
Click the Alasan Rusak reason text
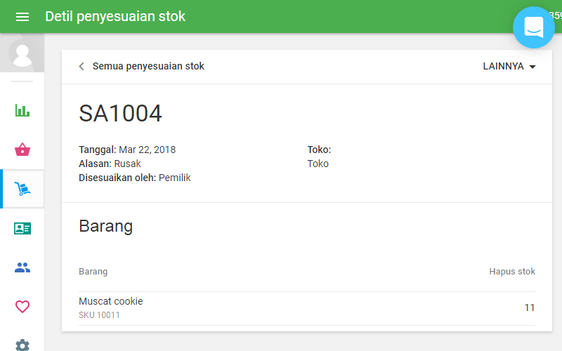click(110, 164)
